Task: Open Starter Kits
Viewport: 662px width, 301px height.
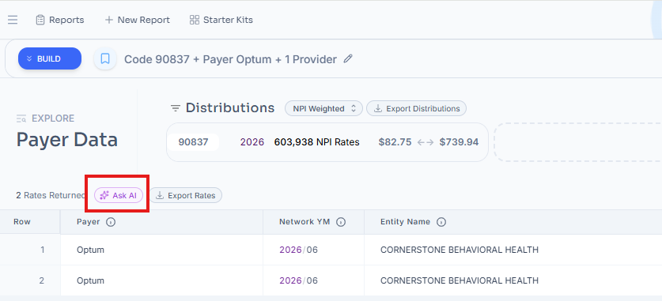Action: (x=221, y=20)
